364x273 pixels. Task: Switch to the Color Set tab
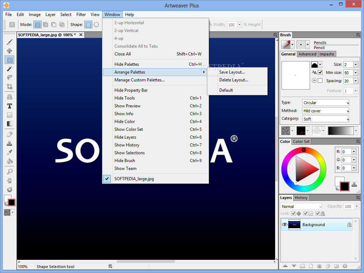tap(301, 141)
